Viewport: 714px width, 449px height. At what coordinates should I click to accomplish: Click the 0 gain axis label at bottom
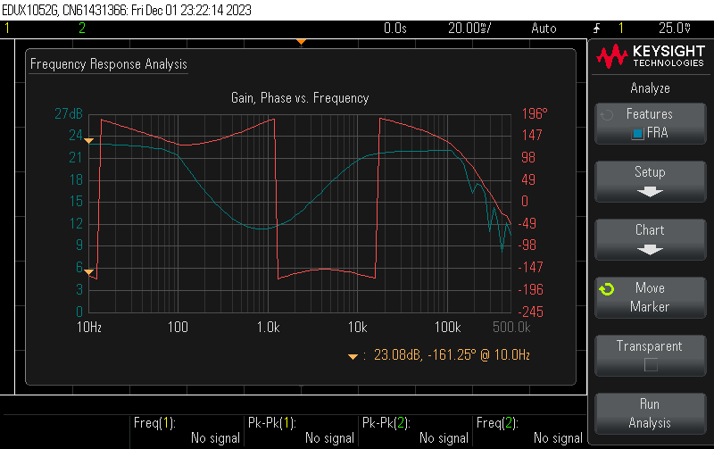79,312
